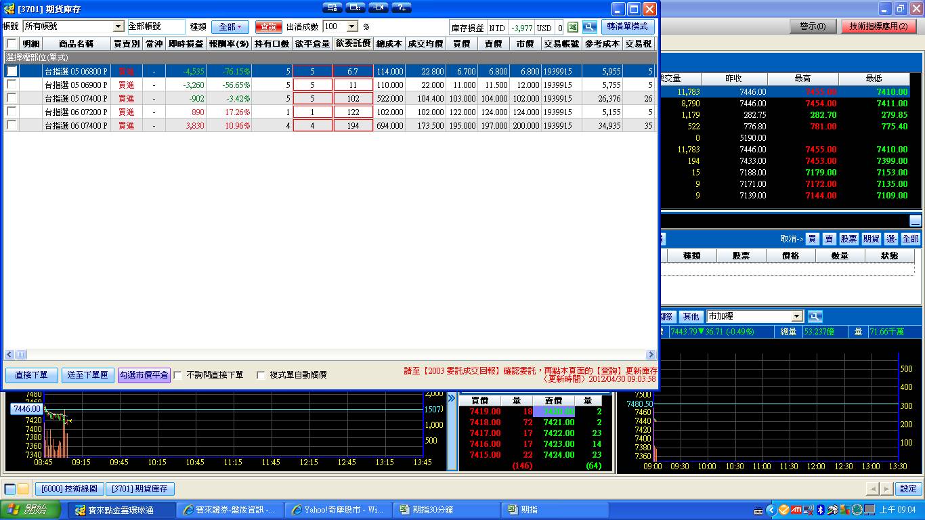Click the magnifier search icon in inventory window
The height and width of the screenshot is (520, 925).
click(x=589, y=27)
